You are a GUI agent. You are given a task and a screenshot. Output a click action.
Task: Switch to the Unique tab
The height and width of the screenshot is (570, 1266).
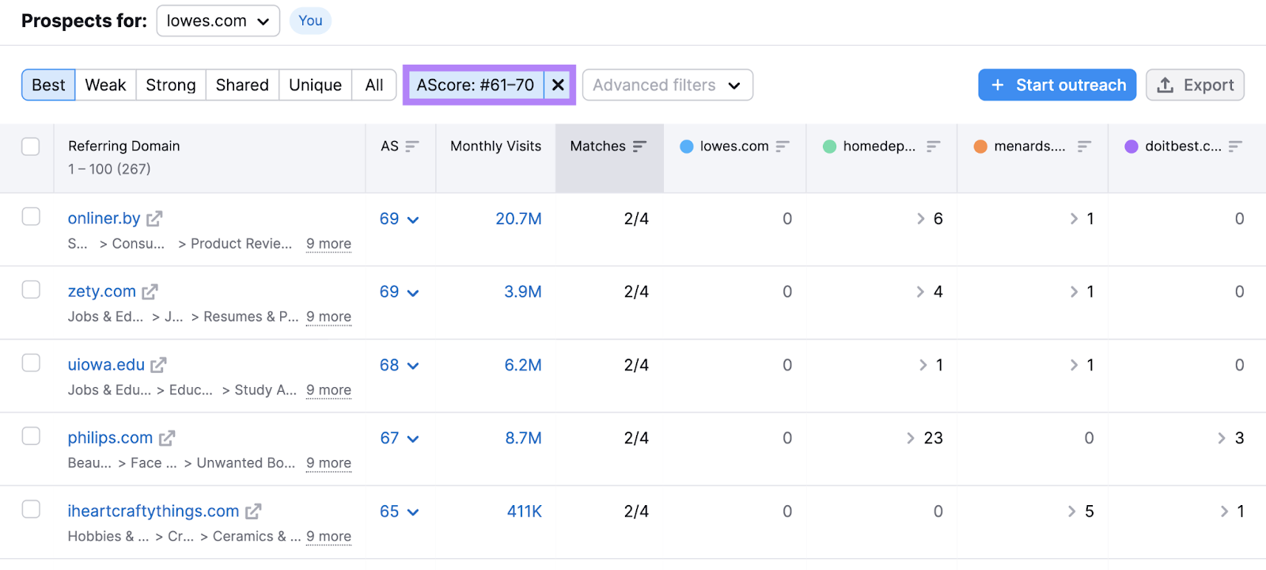click(x=315, y=85)
